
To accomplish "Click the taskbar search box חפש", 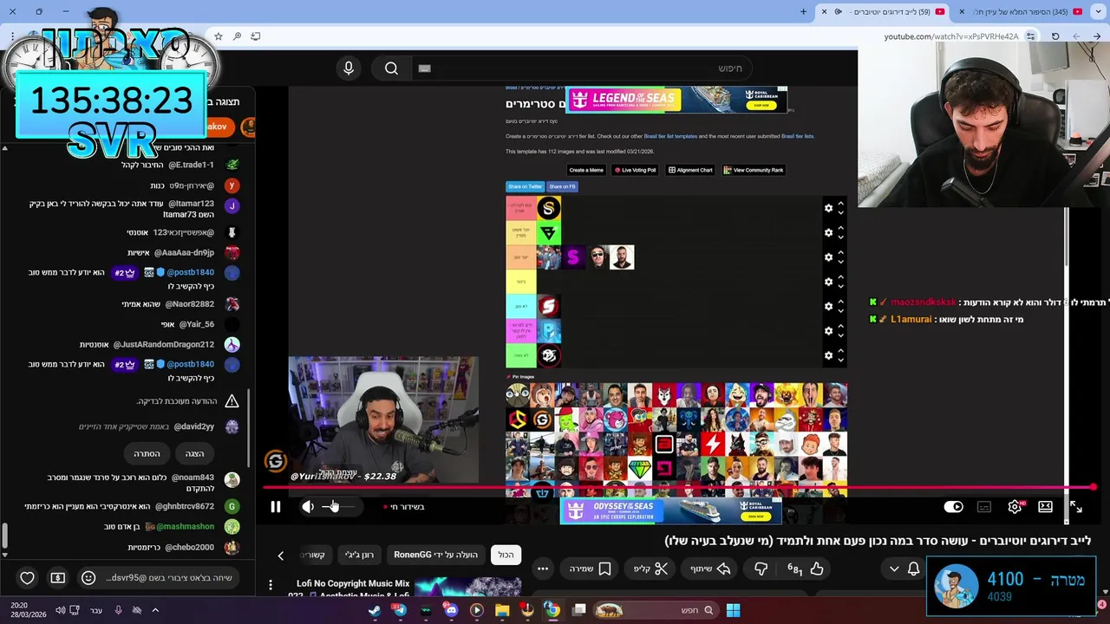I will pyautogui.click(x=655, y=610).
